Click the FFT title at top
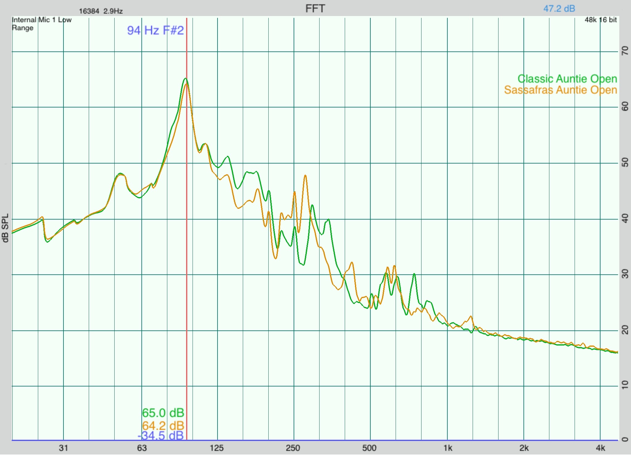Image resolution: width=631 pixels, height=473 pixels. click(315, 9)
